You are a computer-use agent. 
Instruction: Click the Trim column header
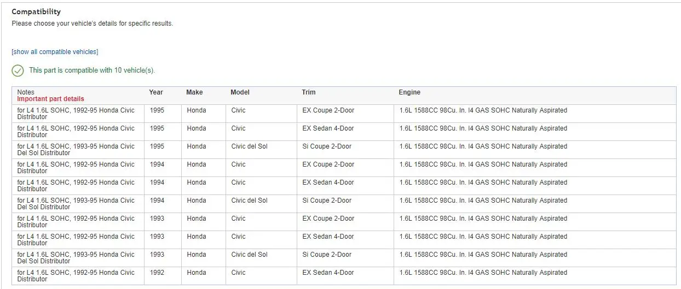309,92
